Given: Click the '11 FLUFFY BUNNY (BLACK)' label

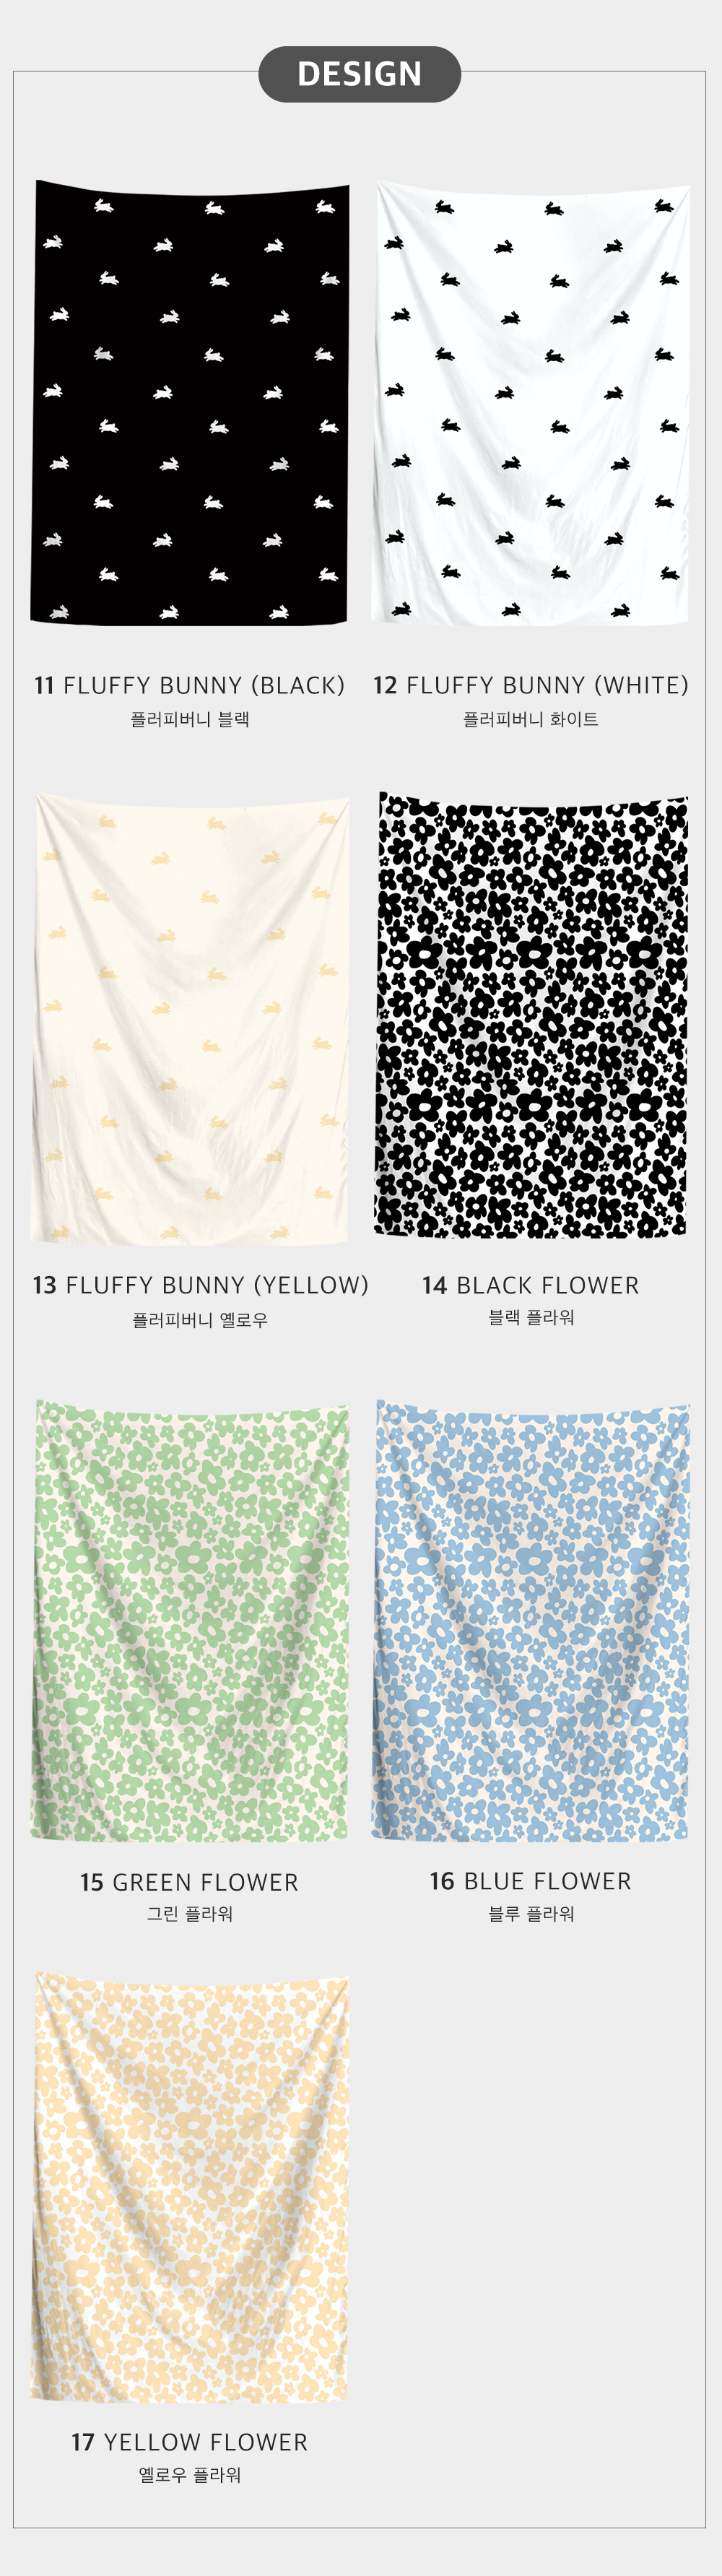Looking at the screenshot, I should [190, 685].
